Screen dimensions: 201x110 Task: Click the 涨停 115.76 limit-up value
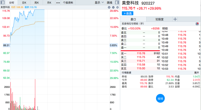pyautogui.click(x=170, y=77)
